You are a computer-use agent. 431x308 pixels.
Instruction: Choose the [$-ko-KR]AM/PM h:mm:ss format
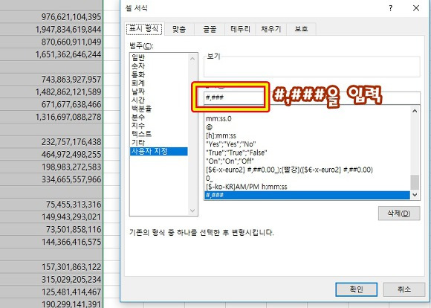[308, 187]
